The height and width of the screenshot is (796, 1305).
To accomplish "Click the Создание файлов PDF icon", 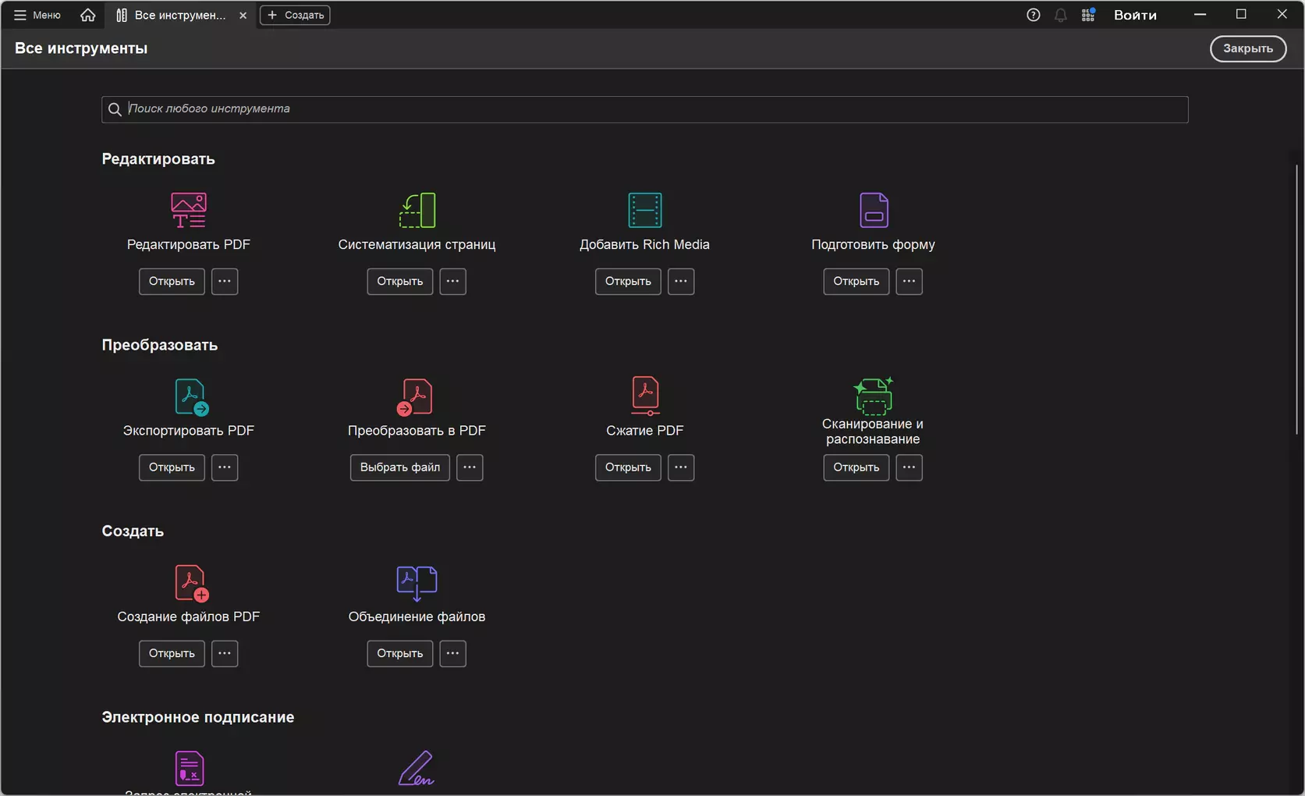I will (x=191, y=583).
